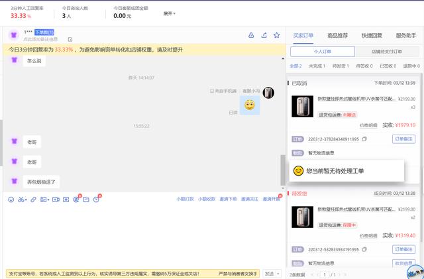Image resolution: width=424 pixels, height=279 pixels.
Task: Click the star favorite icon in chat header
Action: pyautogui.click(x=277, y=35)
